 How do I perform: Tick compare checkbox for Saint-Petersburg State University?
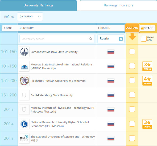(132, 95)
